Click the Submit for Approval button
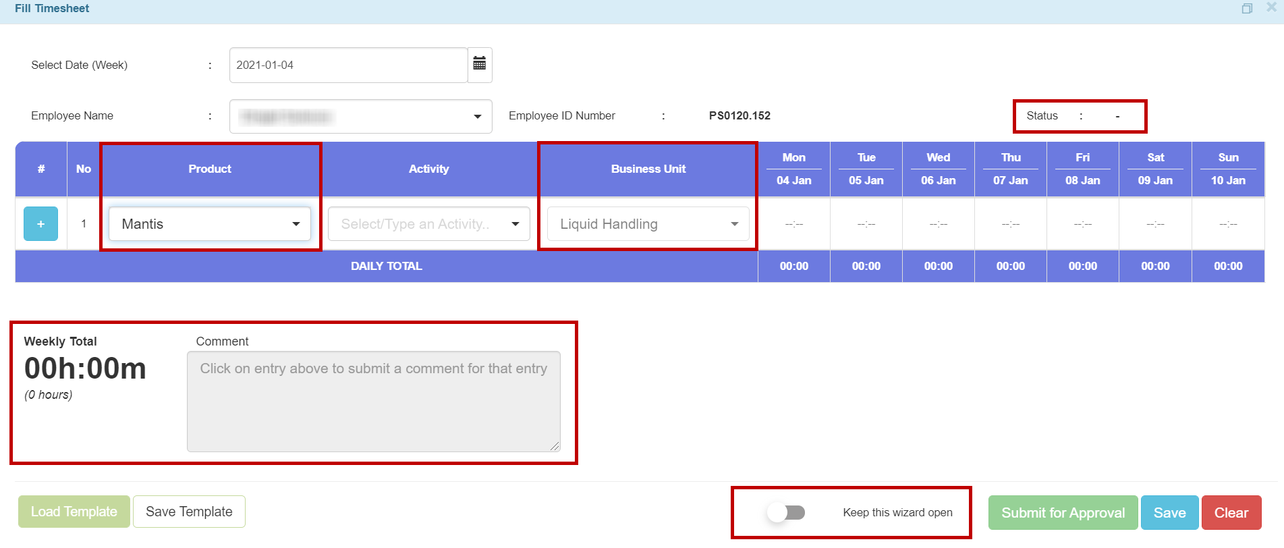This screenshot has width=1284, height=548. click(x=1063, y=513)
